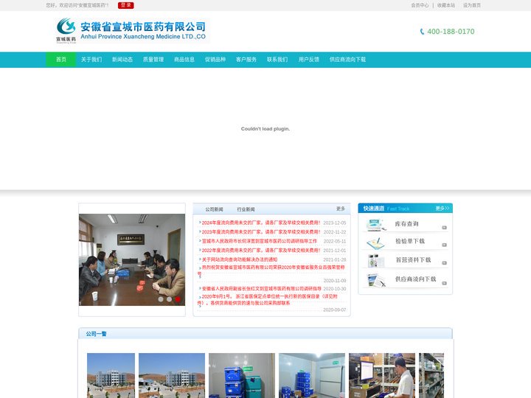531x398 pixels.
Task: Go to 首页 in navigation bar
Action: click(x=61, y=60)
